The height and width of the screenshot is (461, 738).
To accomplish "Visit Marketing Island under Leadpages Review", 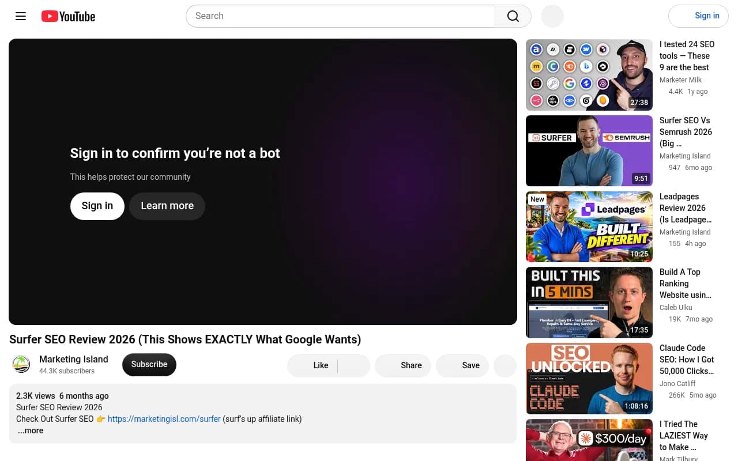I will coord(685,232).
